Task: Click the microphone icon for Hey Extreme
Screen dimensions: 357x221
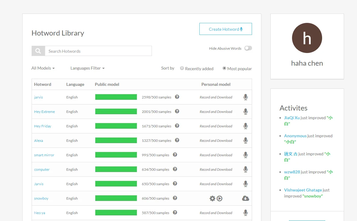Action: (245, 112)
